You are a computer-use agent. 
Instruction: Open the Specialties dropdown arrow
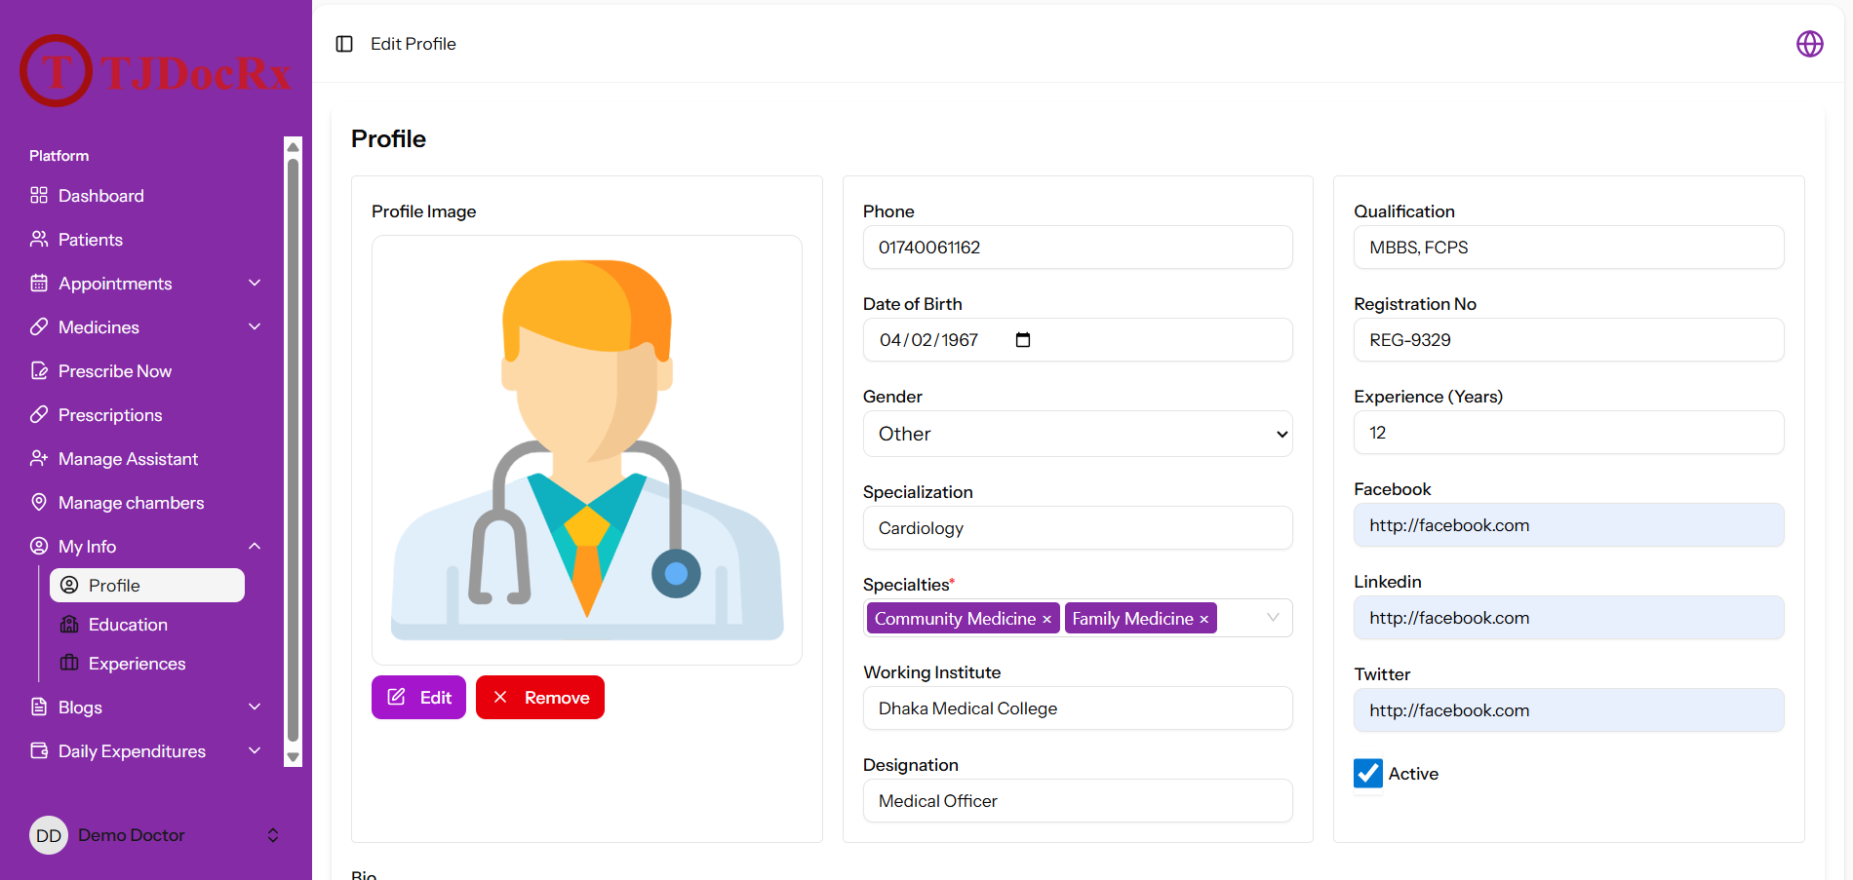(1273, 618)
